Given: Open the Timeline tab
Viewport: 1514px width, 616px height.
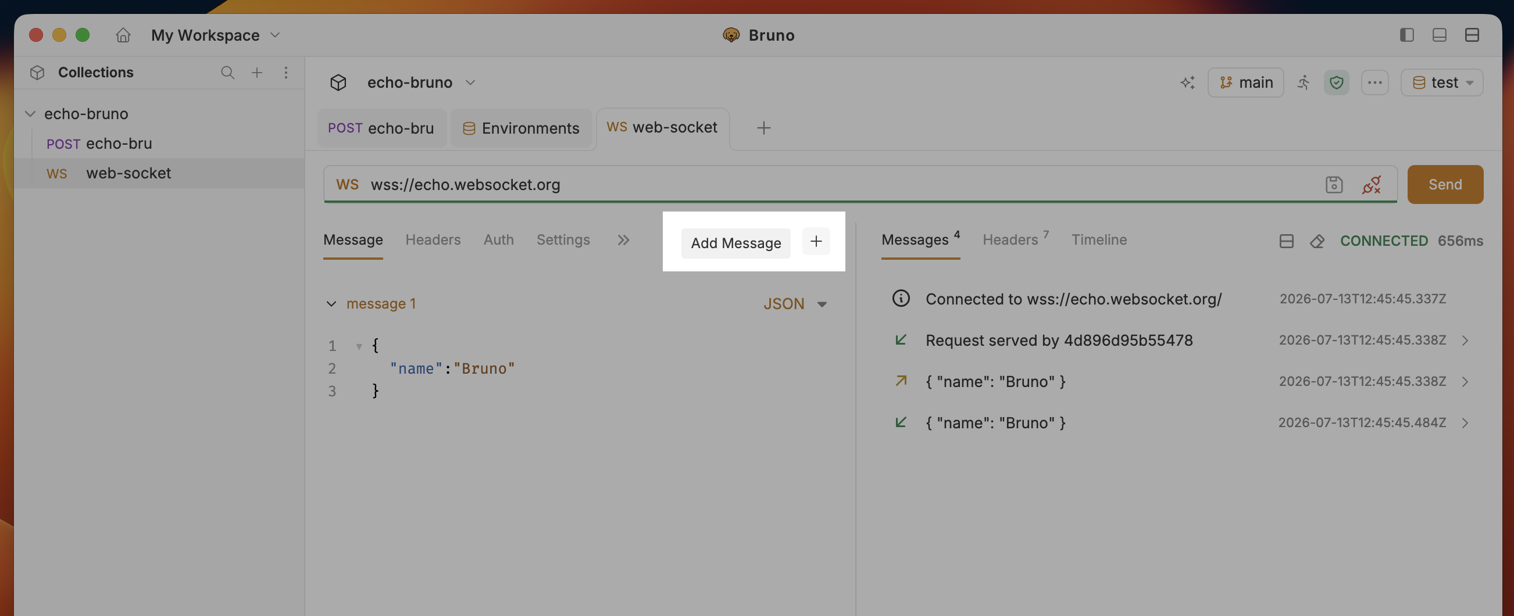Looking at the screenshot, I should (1098, 239).
